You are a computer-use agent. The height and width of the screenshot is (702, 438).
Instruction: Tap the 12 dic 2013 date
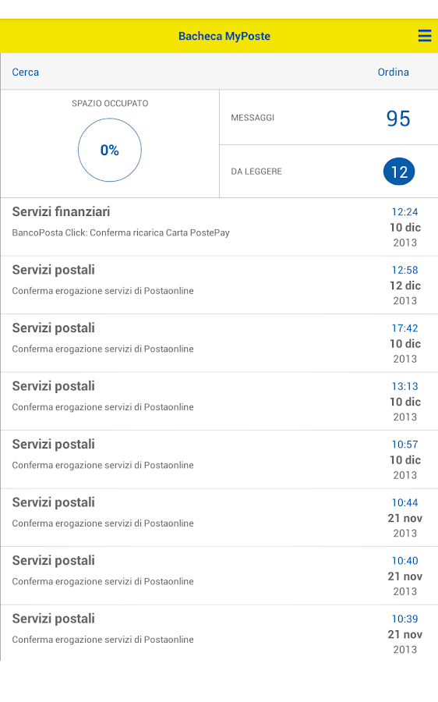[405, 292]
